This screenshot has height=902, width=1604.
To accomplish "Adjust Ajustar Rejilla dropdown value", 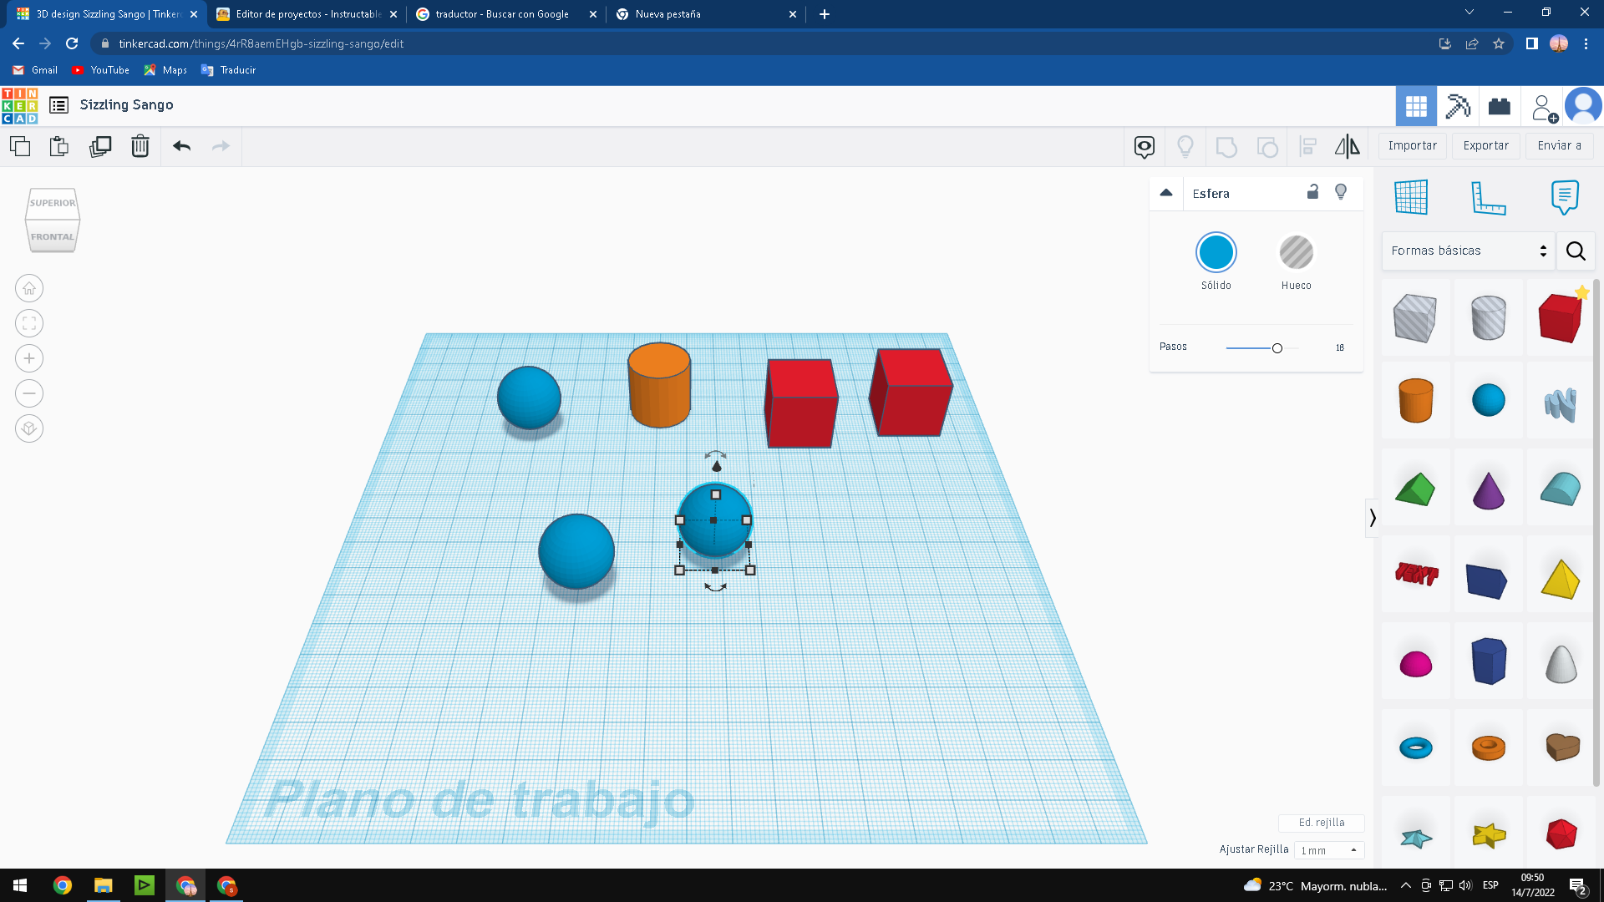I will coord(1328,848).
